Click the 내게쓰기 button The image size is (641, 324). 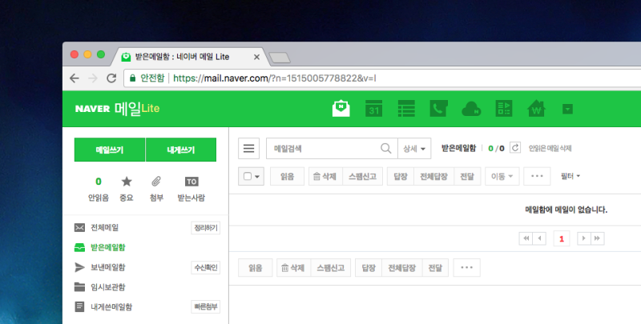(x=181, y=150)
